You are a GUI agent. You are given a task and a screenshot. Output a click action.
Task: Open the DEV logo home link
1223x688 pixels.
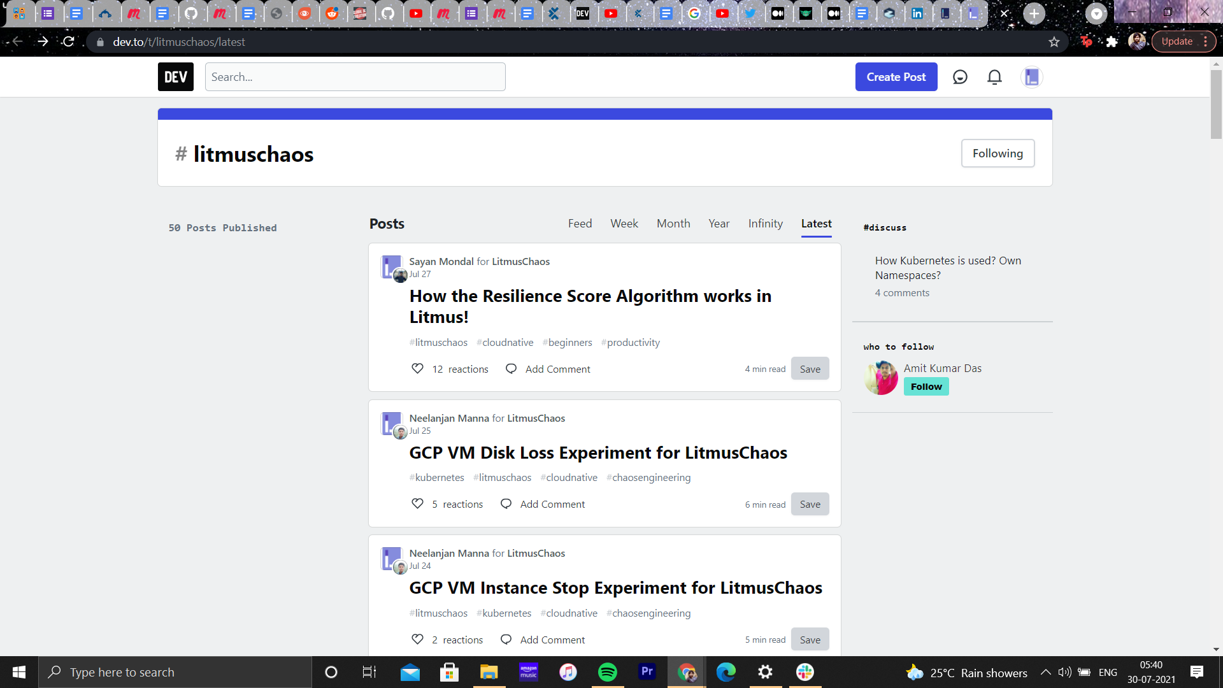point(176,77)
